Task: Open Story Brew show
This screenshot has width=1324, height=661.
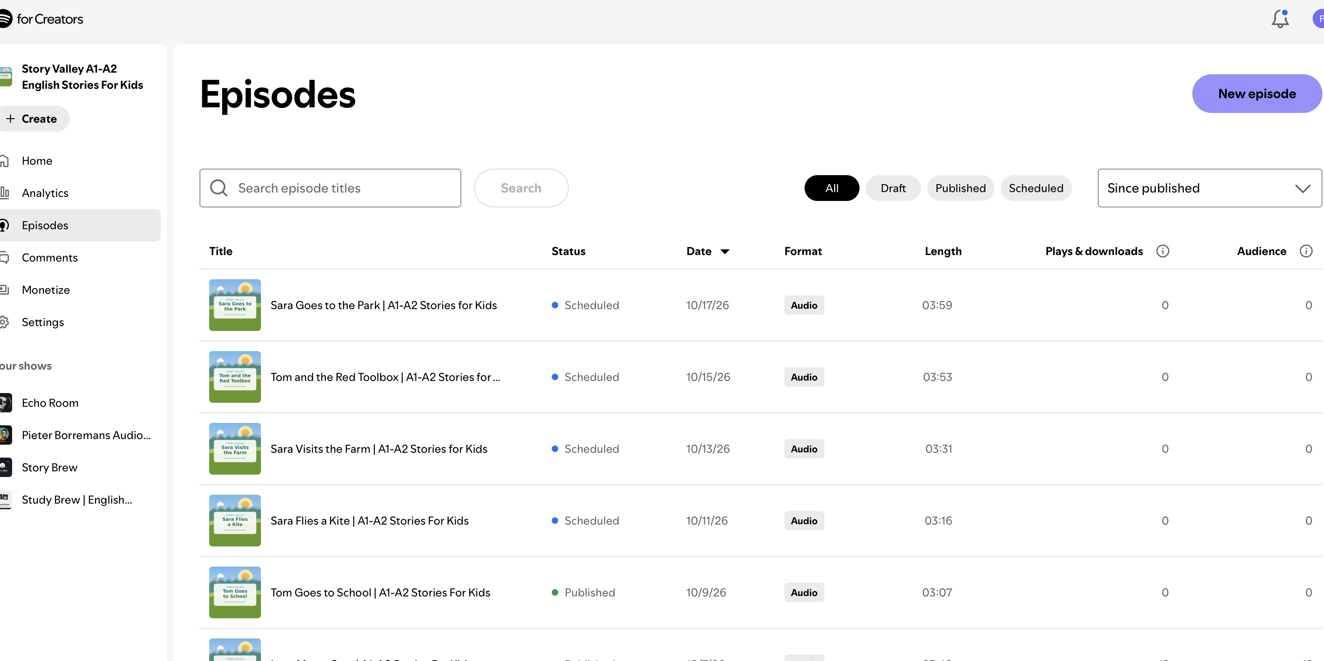Action: coord(49,468)
